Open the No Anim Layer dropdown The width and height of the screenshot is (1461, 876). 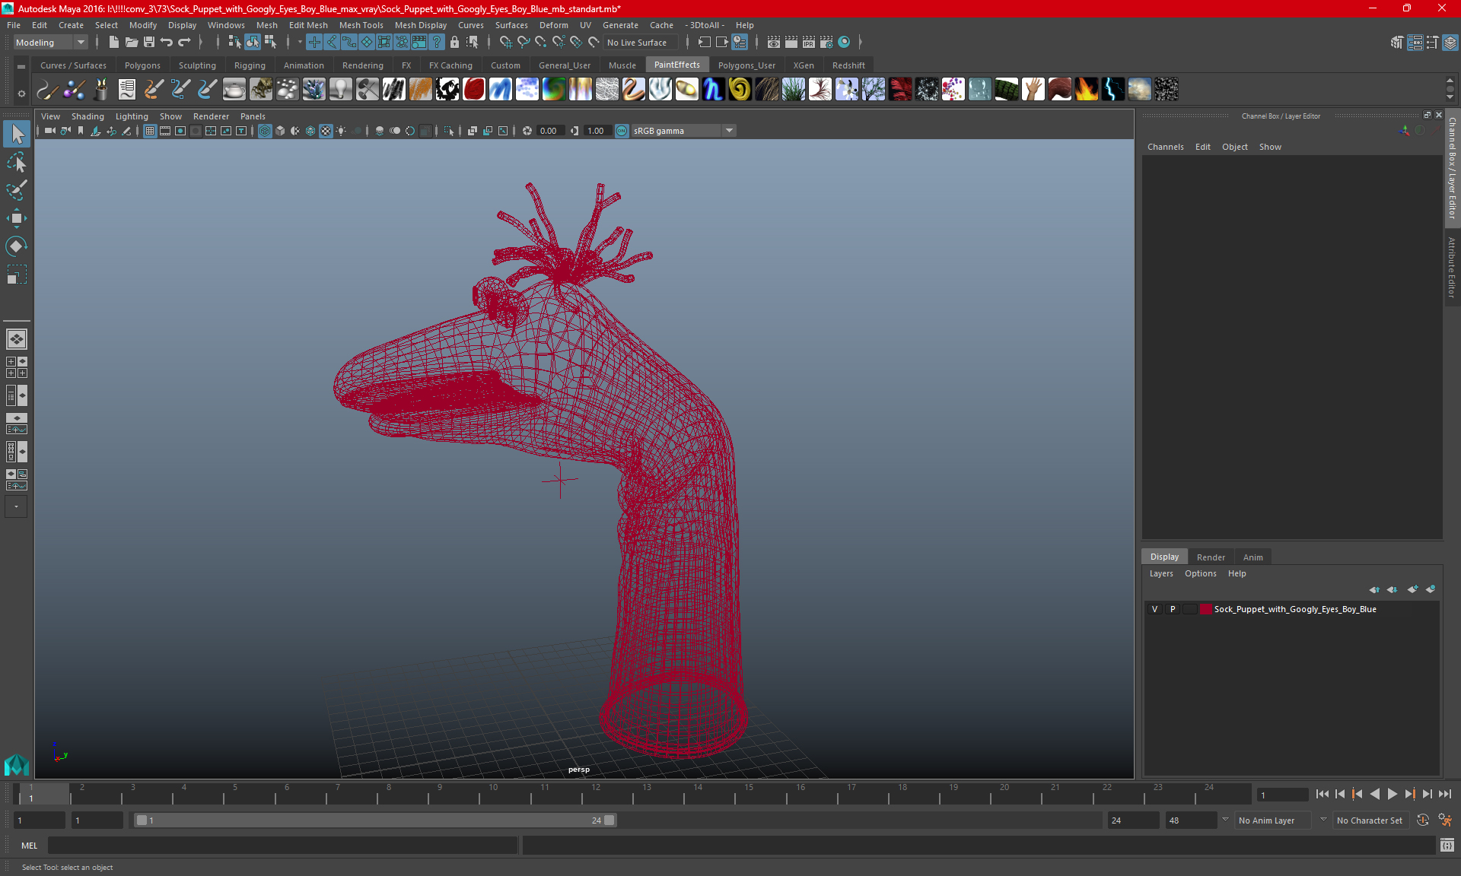coord(1274,820)
